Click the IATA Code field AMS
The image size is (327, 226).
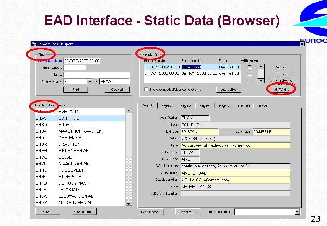coord(190,159)
